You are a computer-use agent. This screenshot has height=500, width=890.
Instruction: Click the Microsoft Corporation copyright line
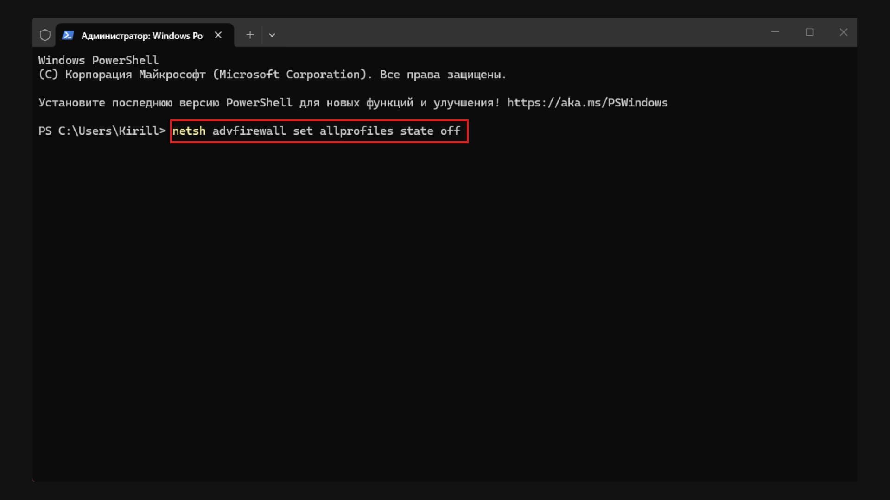tap(272, 75)
